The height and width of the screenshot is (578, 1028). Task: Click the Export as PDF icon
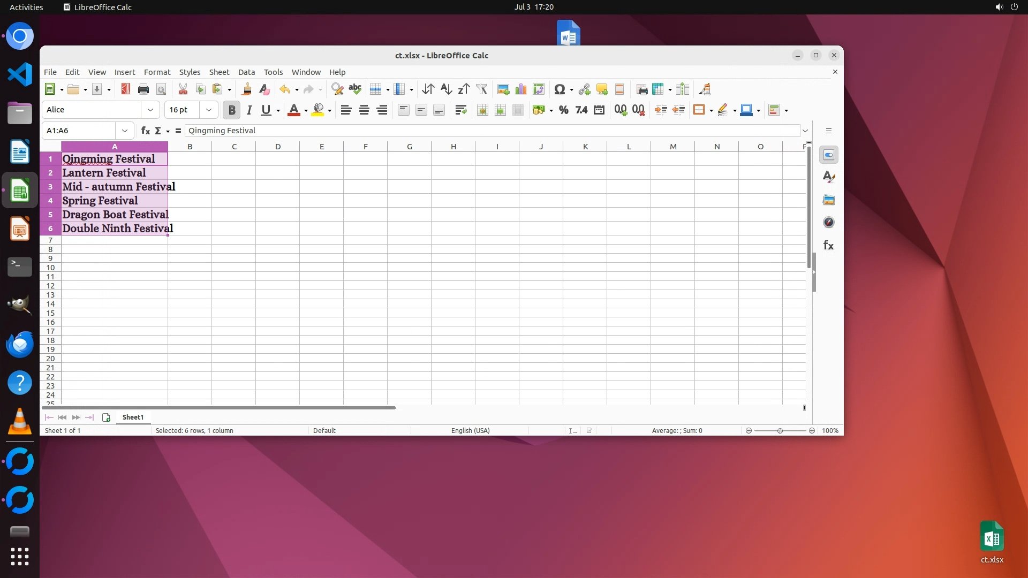click(126, 89)
